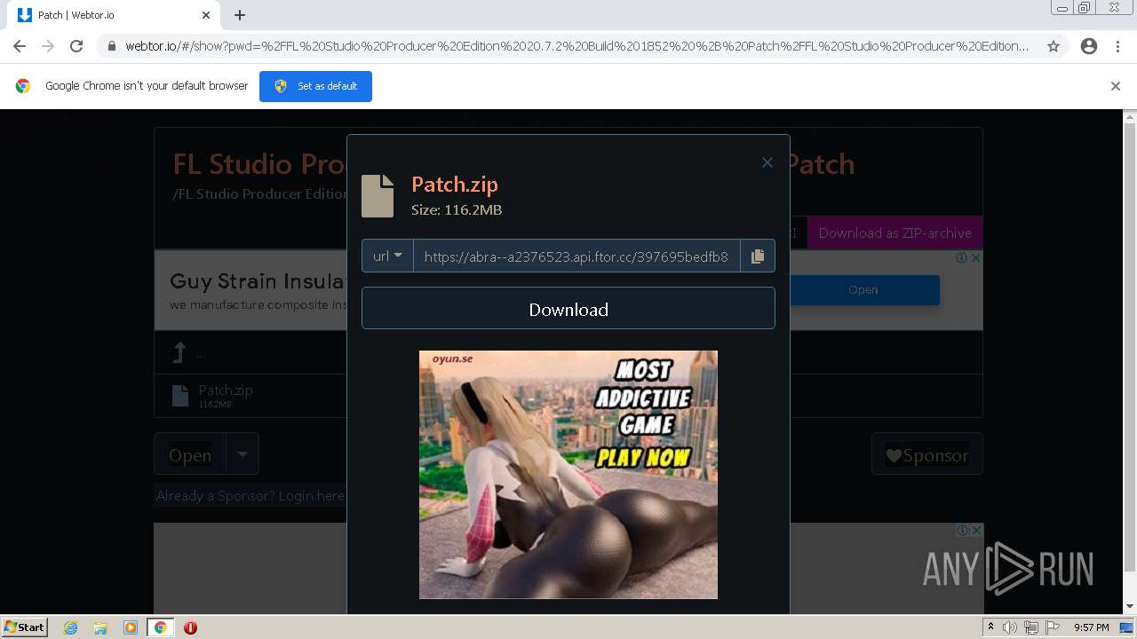Open the Windows Start menu
The width and height of the screenshot is (1137, 639).
[24, 627]
